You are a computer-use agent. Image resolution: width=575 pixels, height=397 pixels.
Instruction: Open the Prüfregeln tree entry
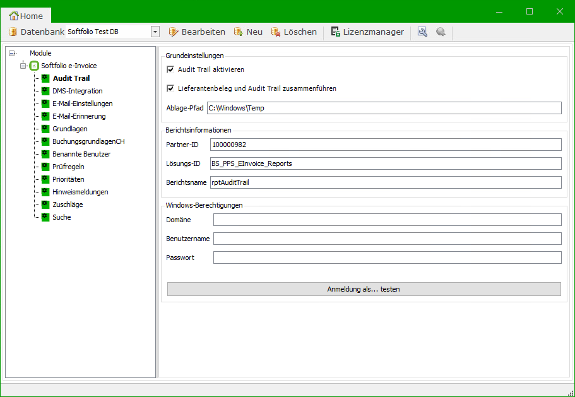[68, 167]
